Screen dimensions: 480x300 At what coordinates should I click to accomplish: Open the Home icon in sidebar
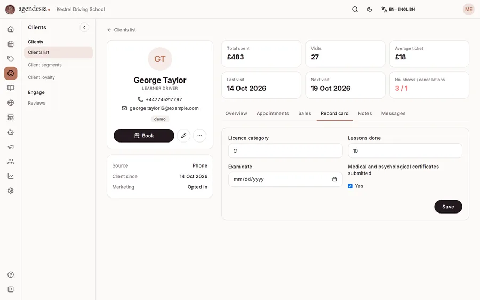pos(11,29)
